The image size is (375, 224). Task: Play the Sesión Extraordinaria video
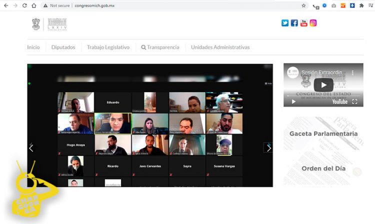tap(323, 85)
